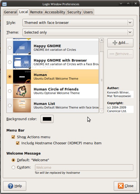This screenshot has height=194, width=140.
Task: Select the Custom welcome message radio button
Action: [x=13, y=167]
